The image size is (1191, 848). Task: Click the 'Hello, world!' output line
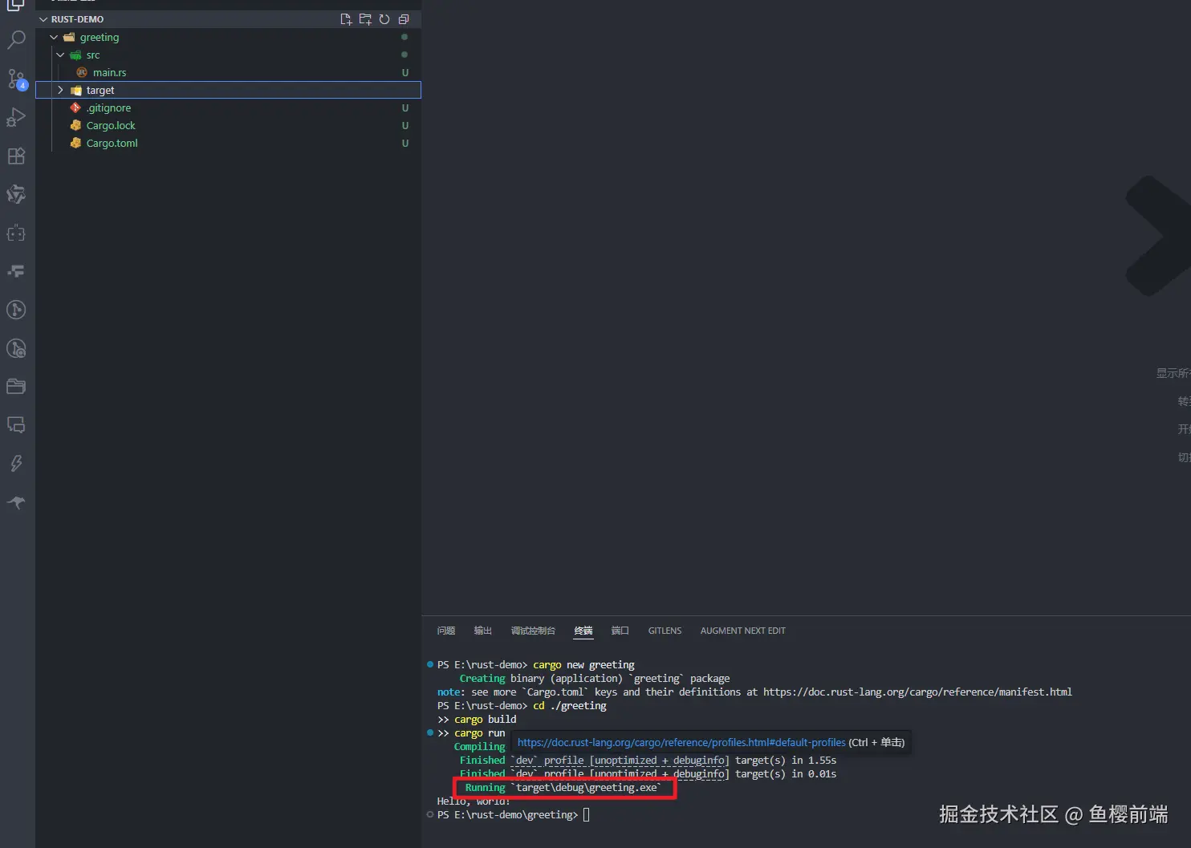tap(474, 801)
